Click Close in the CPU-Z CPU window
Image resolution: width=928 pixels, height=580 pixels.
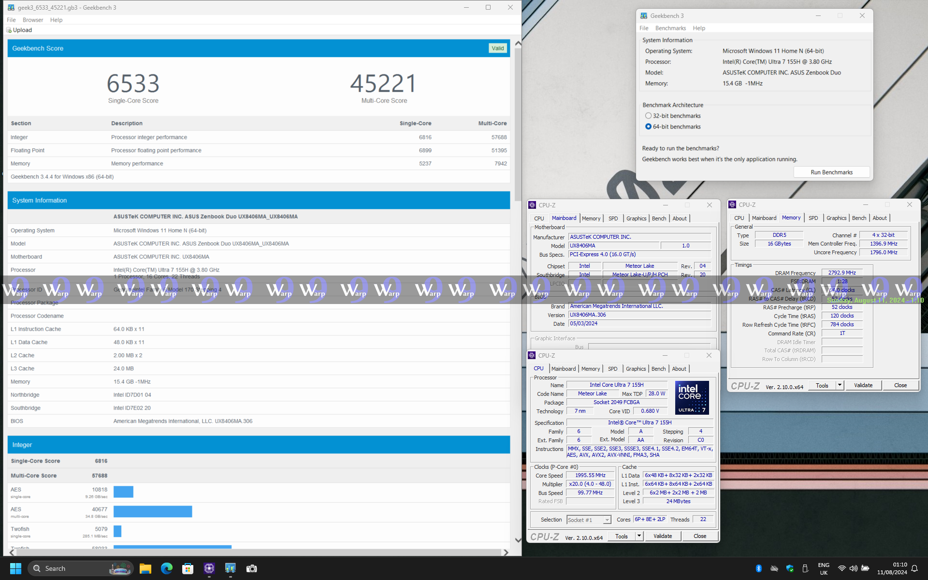(700, 536)
